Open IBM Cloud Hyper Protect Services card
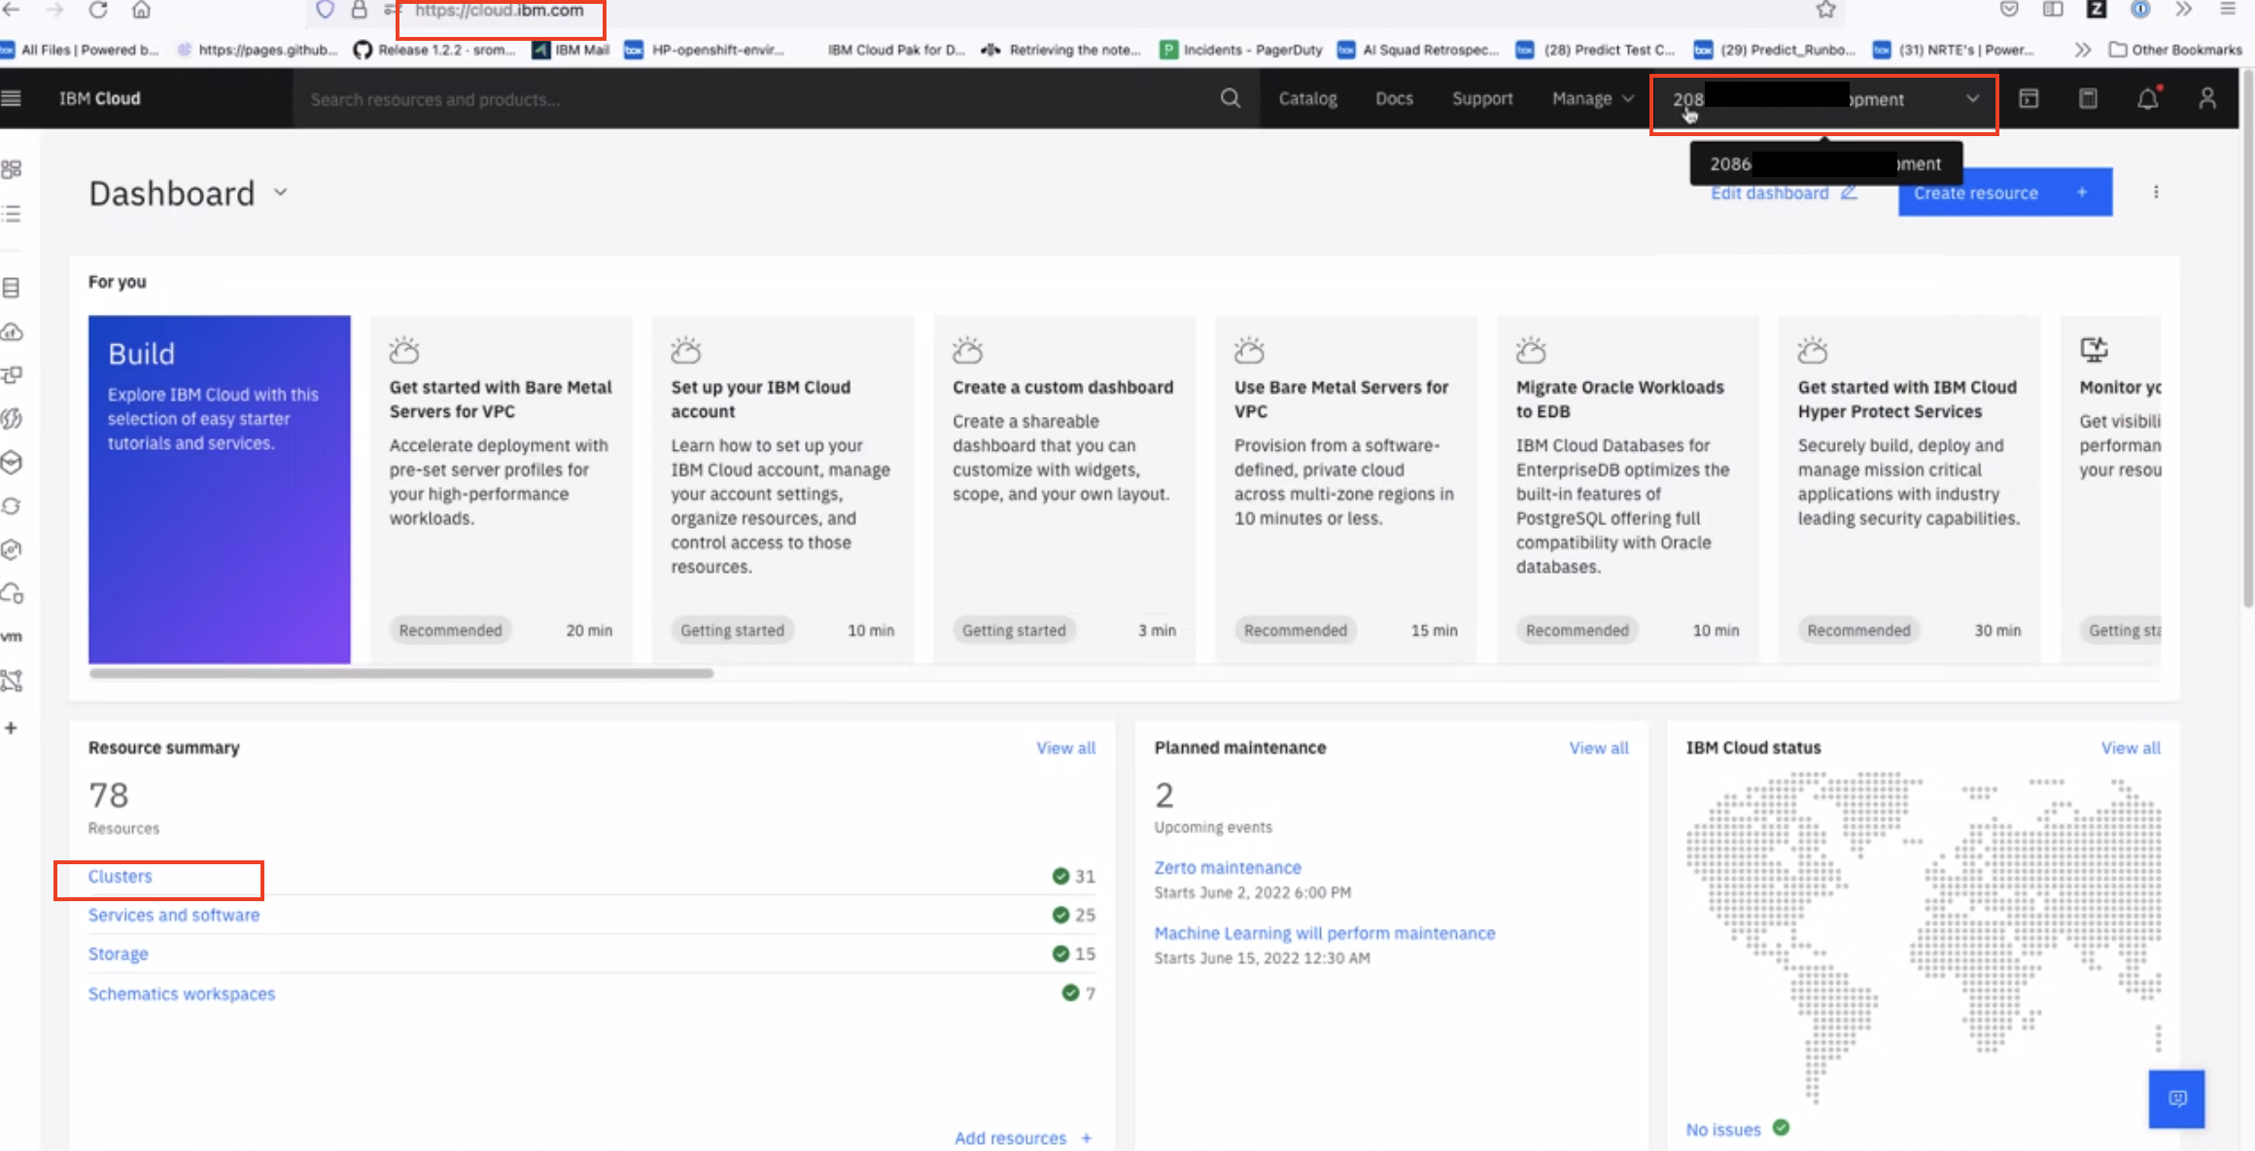The image size is (2255, 1151). point(1909,489)
